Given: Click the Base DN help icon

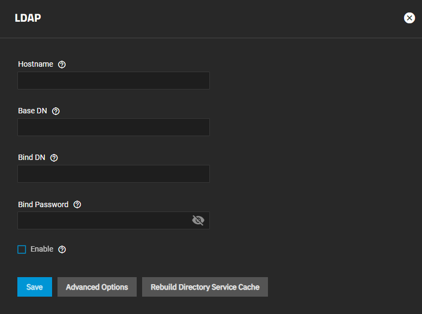Looking at the screenshot, I should [56, 111].
